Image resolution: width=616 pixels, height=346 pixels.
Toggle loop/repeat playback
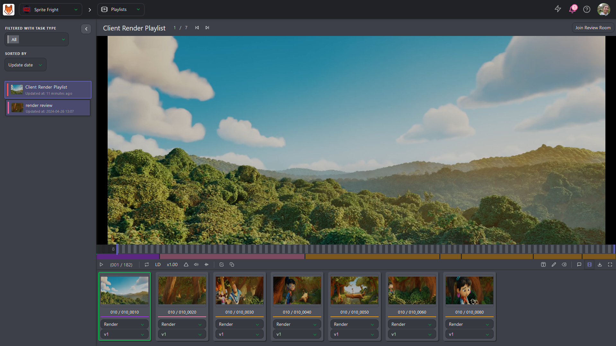click(x=147, y=264)
